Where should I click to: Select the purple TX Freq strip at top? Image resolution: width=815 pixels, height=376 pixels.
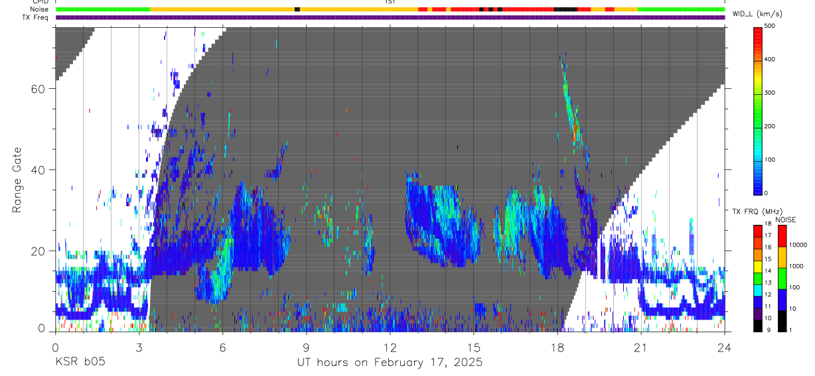[x=390, y=17]
